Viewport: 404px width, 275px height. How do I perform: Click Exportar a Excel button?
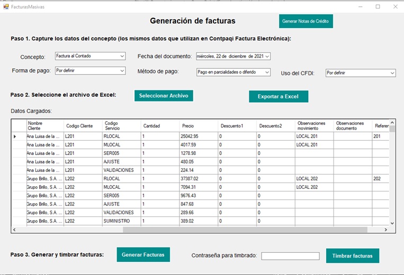tap(278, 97)
